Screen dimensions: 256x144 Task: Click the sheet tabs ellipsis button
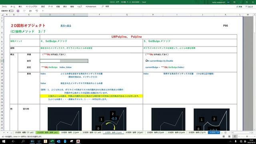11,132
